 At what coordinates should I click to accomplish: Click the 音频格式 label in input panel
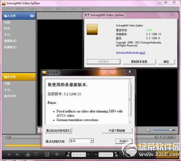(11, 47)
